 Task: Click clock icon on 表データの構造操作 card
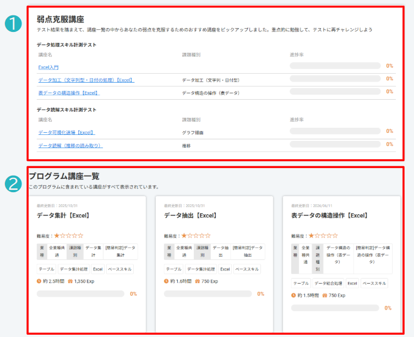tap(293, 295)
